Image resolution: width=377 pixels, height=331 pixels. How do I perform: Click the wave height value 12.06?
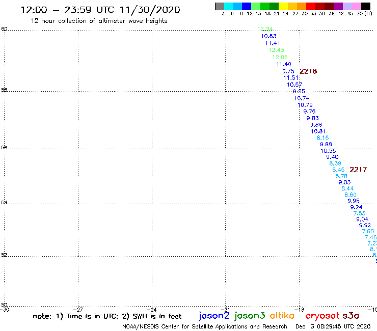pyautogui.click(x=280, y=57)
